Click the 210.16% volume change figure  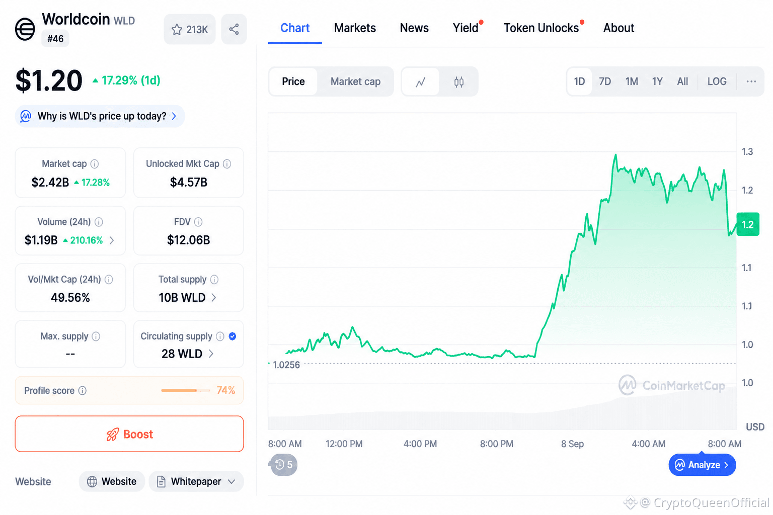click(x=83, y=240)
